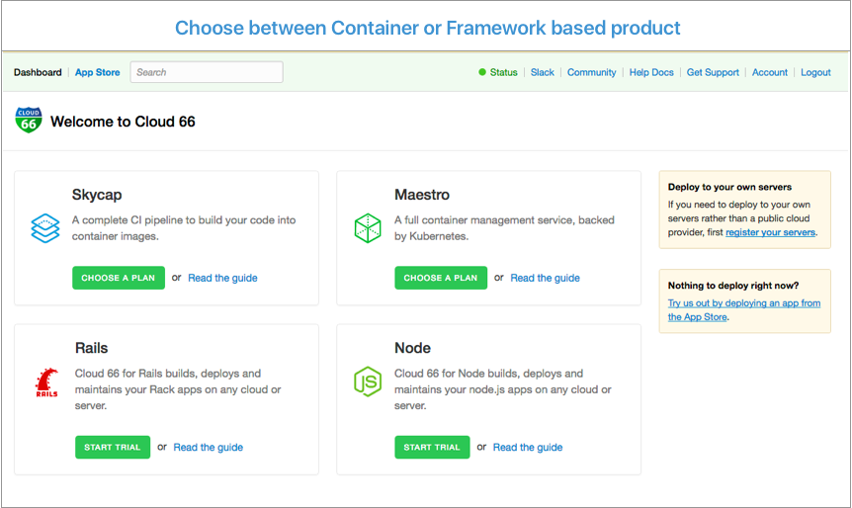
Task: Click Welcome to Cloud 66 heading
Action: pos(123,122)
